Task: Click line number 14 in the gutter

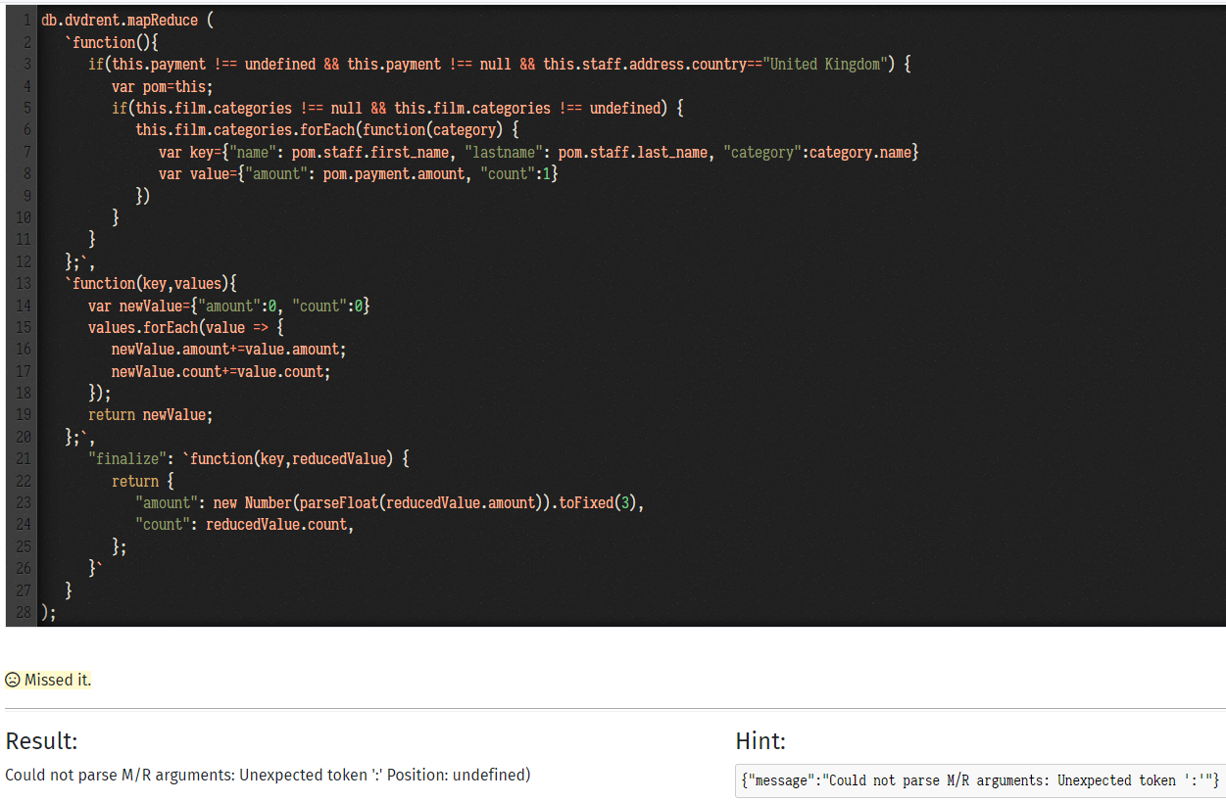Action: (24, 307)
